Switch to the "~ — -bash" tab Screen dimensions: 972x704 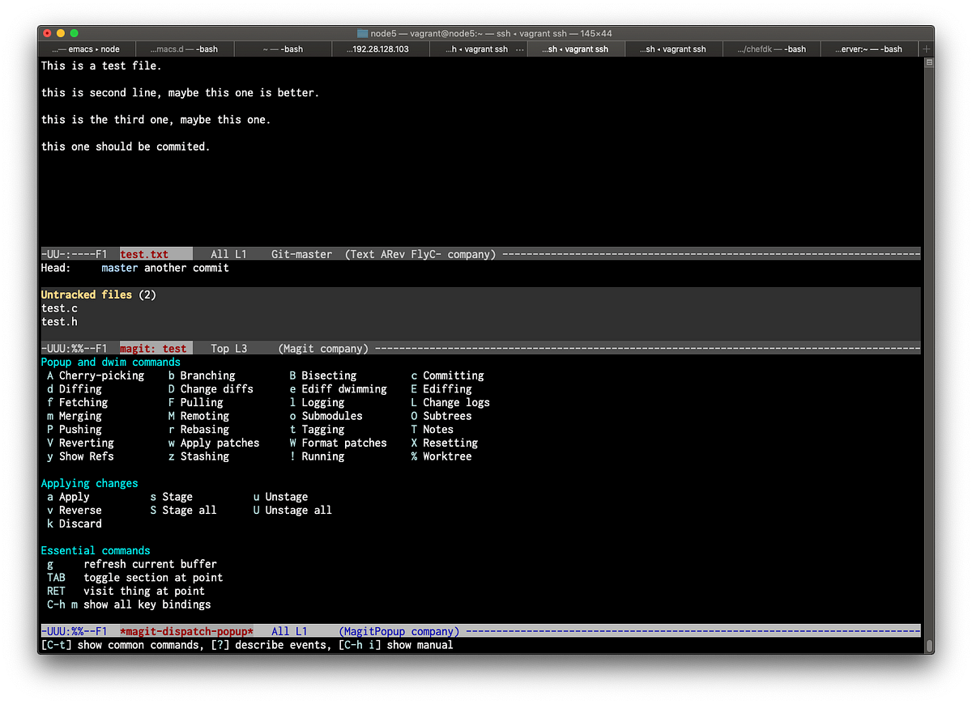tap(283, 49)
